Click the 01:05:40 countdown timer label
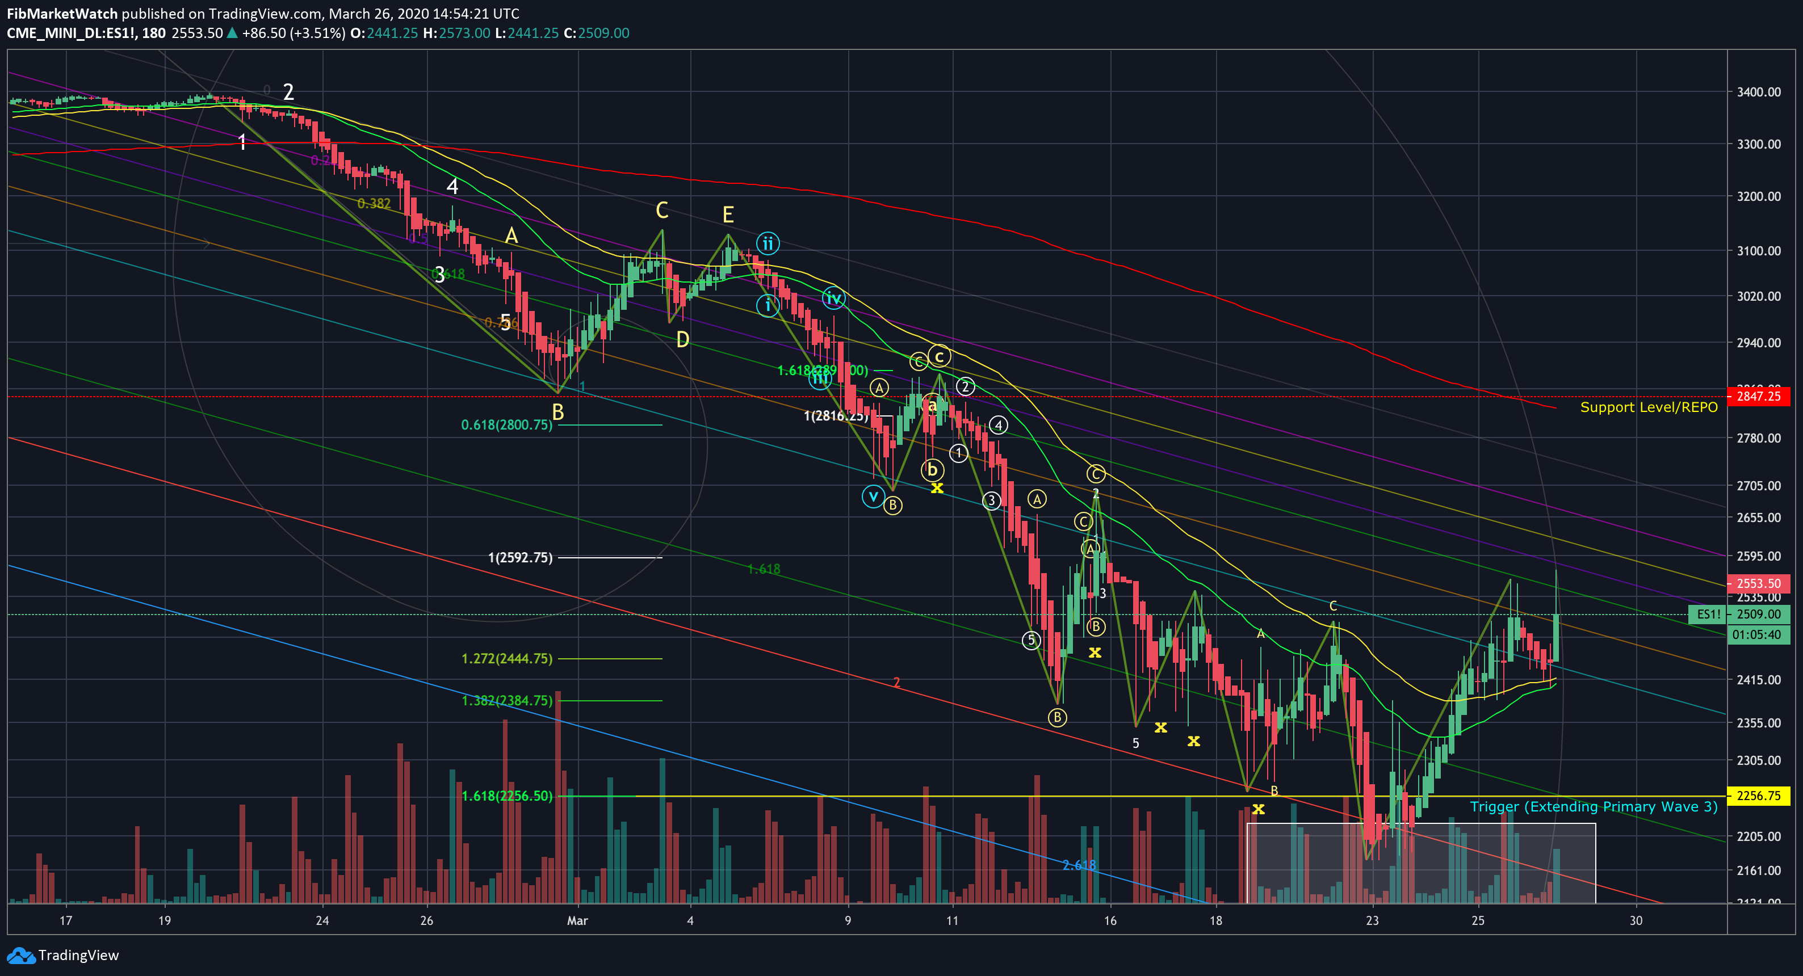The image size is (1803, 976). tap(1758, 634)
